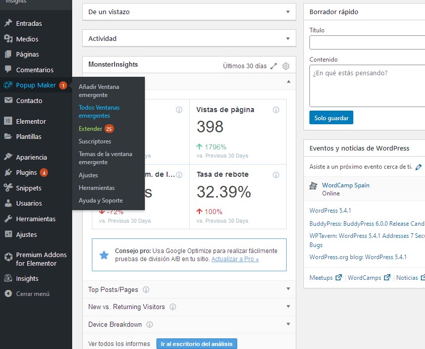
Task: Select Añadir Ventana emergente submenu item
Action: (x=99, y=91)
